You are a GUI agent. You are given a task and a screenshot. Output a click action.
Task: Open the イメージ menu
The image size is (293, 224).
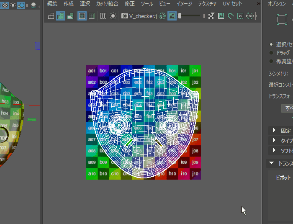point(185,3)
